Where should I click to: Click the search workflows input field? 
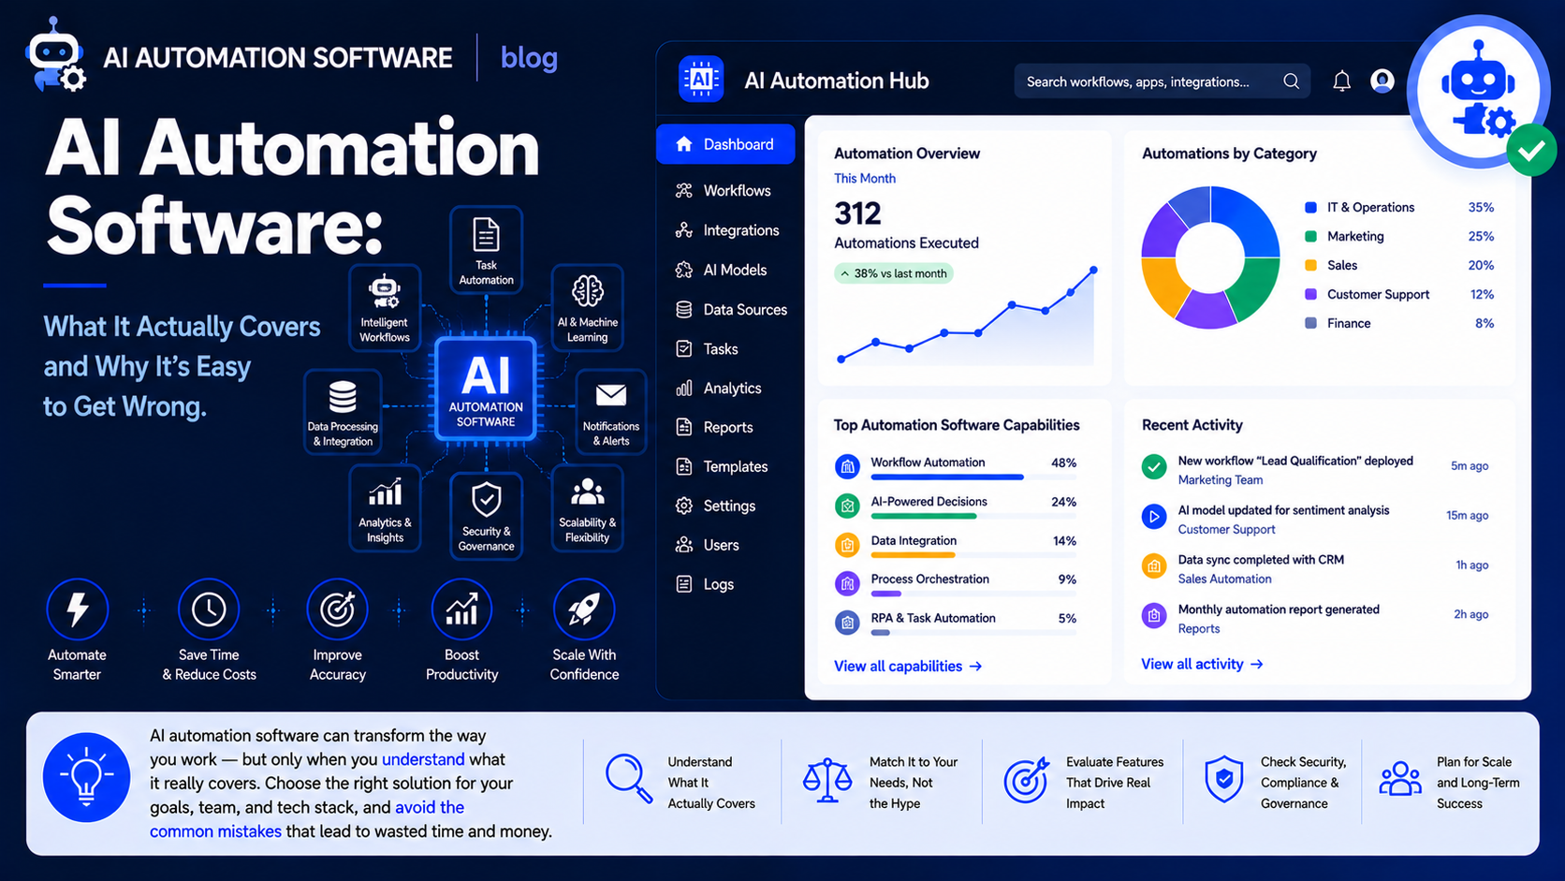pos(1163,81)
